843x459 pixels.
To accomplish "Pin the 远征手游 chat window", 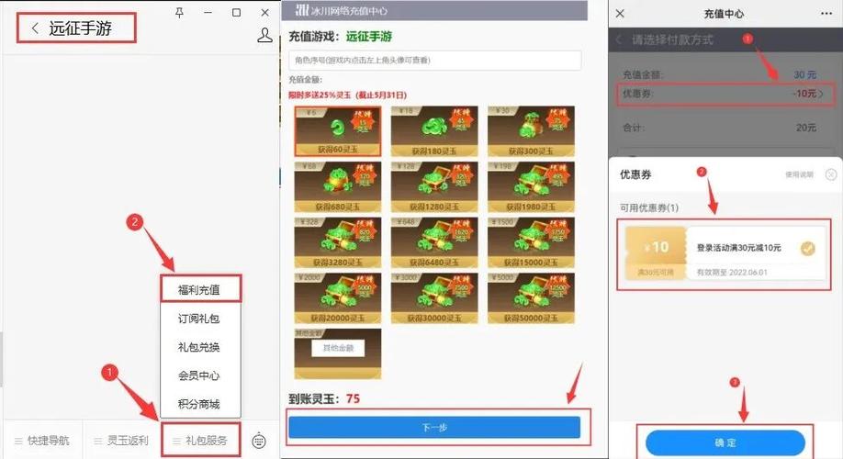I will 180,13.
